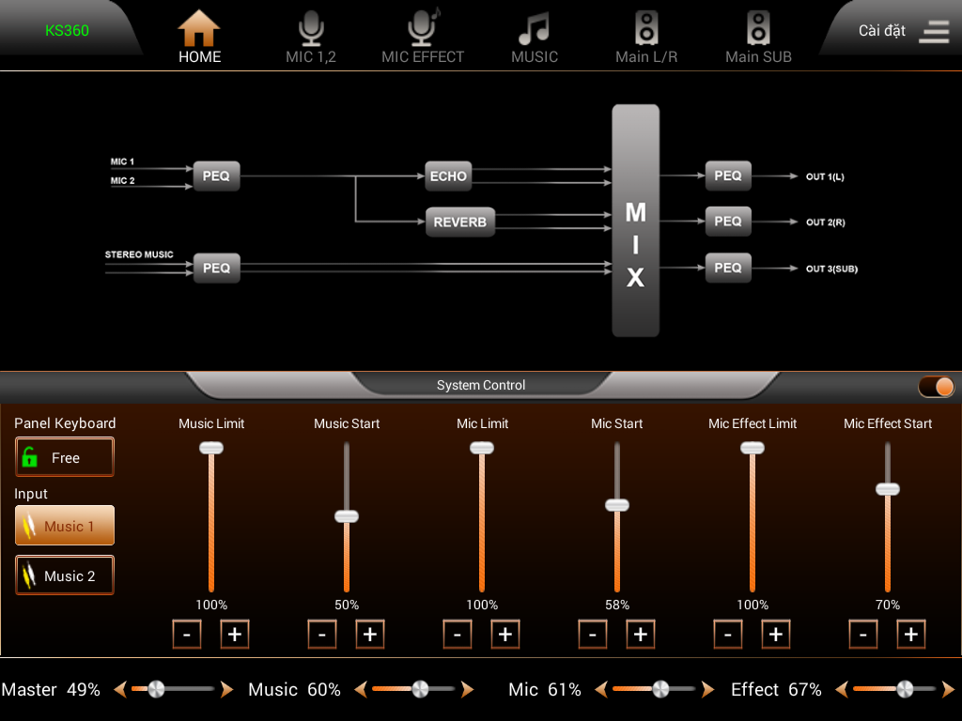Click the ECHO block in signal diagram

point(448,176)
